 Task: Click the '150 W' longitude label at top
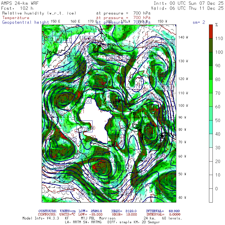162,21
